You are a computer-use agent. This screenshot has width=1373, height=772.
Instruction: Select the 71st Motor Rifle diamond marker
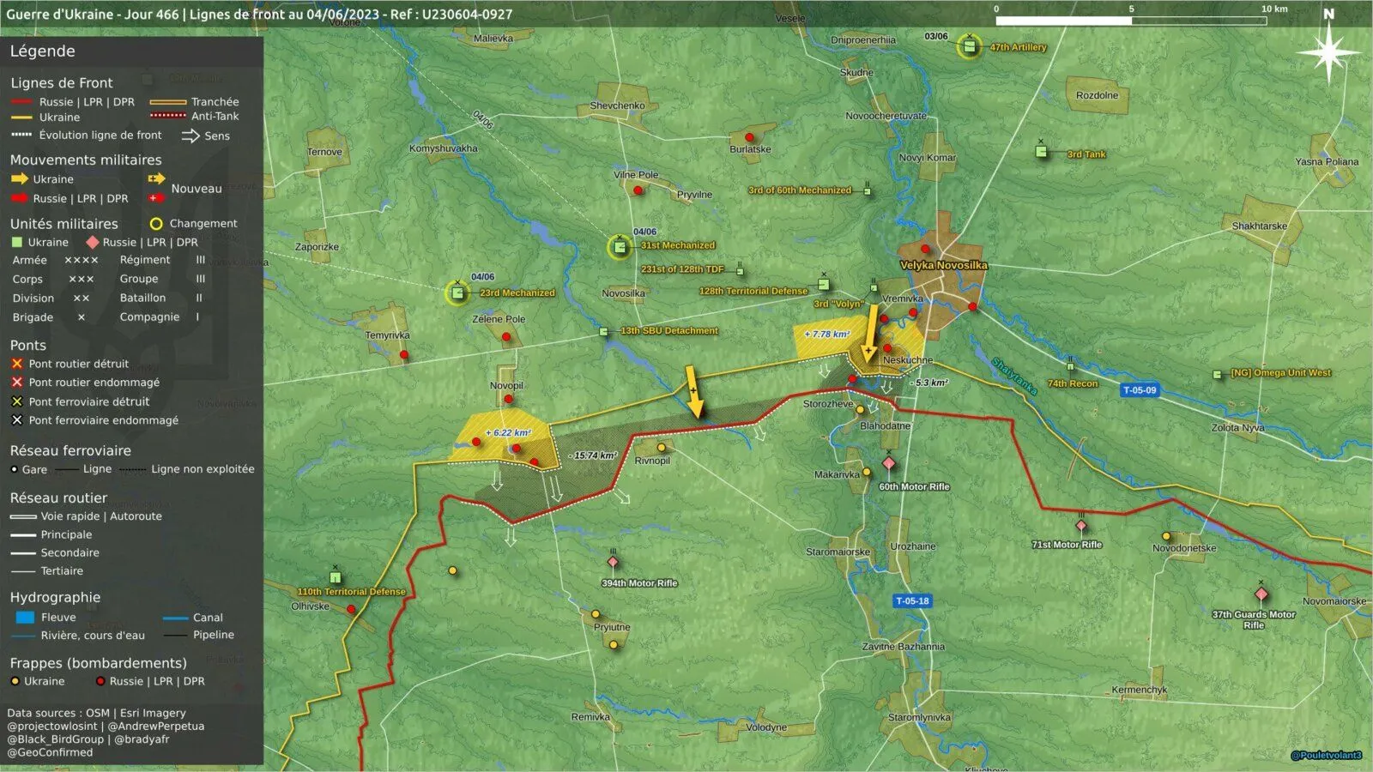click(x=1081, y=526)
